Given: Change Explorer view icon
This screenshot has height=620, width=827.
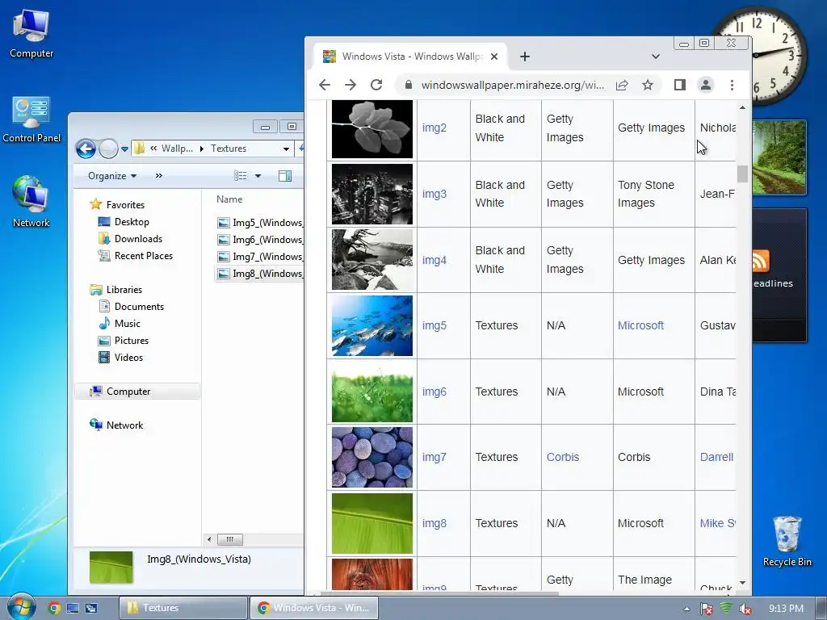Looking at the screenshot, I should pos(241,176).
